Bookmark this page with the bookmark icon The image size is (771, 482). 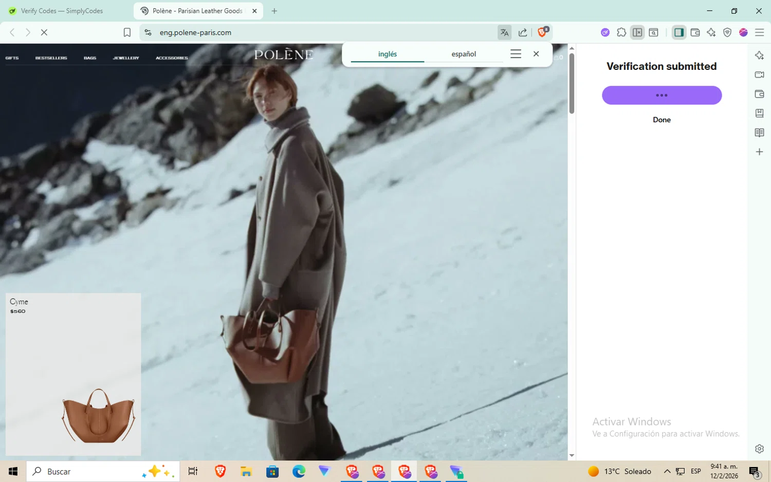[x=127, y=32]
